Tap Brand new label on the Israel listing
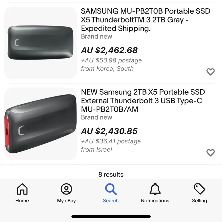Image resolution: width=222 pixels, height=222 pixels. point(97,117)
